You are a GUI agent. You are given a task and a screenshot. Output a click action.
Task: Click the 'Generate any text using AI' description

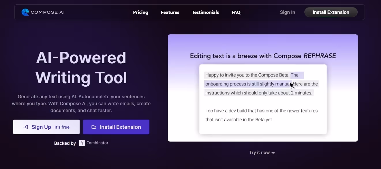[81, 103]
